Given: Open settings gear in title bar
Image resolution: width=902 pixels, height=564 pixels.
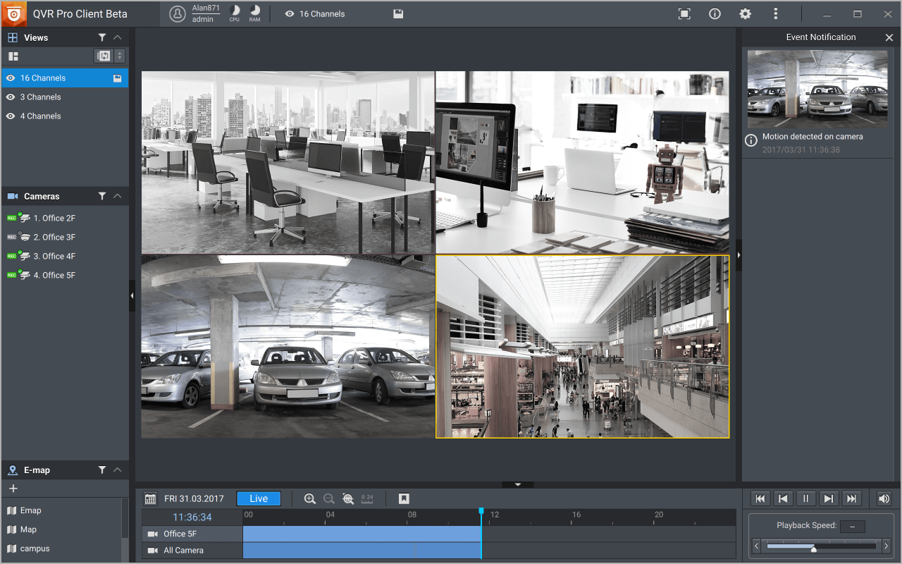Looking at the screenshot, I should point(745,14).
